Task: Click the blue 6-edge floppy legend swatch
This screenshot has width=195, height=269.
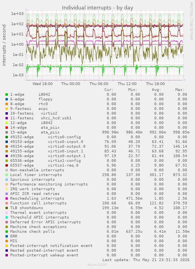Action: click(7, 99)
